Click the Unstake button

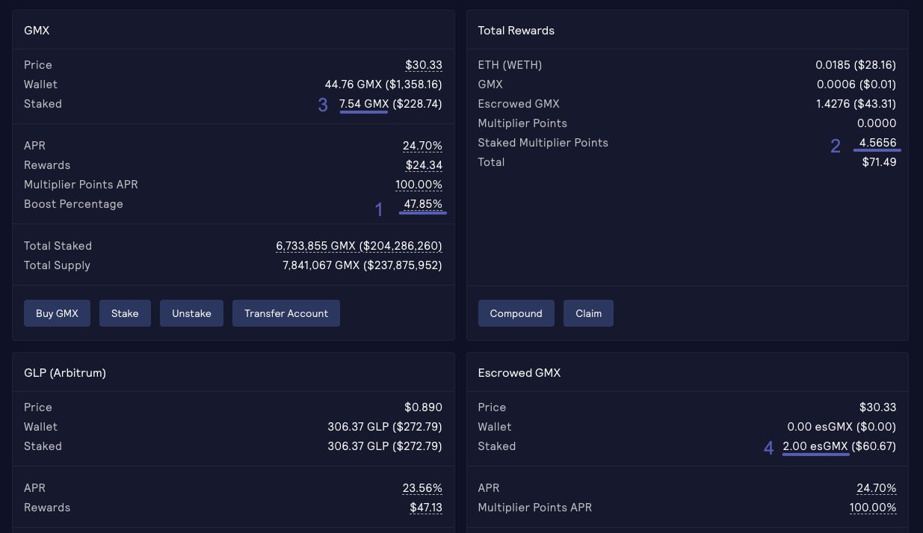[191, 313]
